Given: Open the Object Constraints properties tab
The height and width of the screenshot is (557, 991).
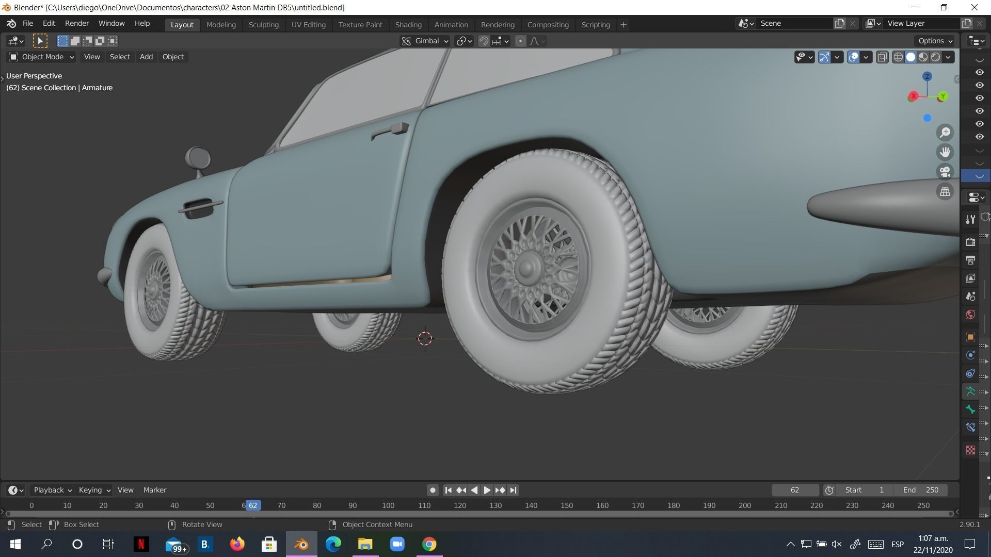Looking at the screenshot, I should point(970,373).
